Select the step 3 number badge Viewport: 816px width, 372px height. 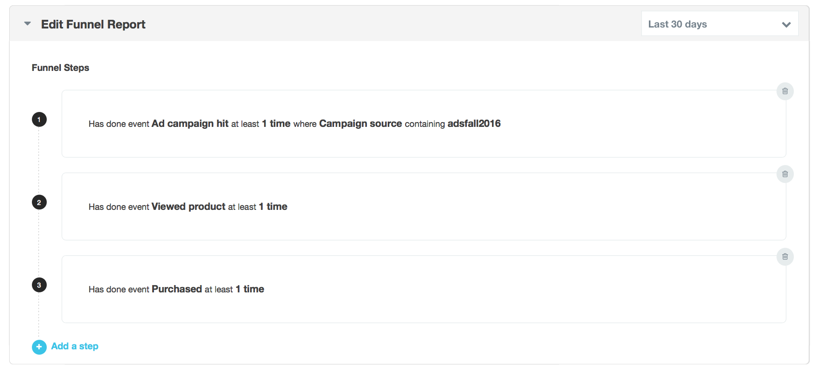39,285
